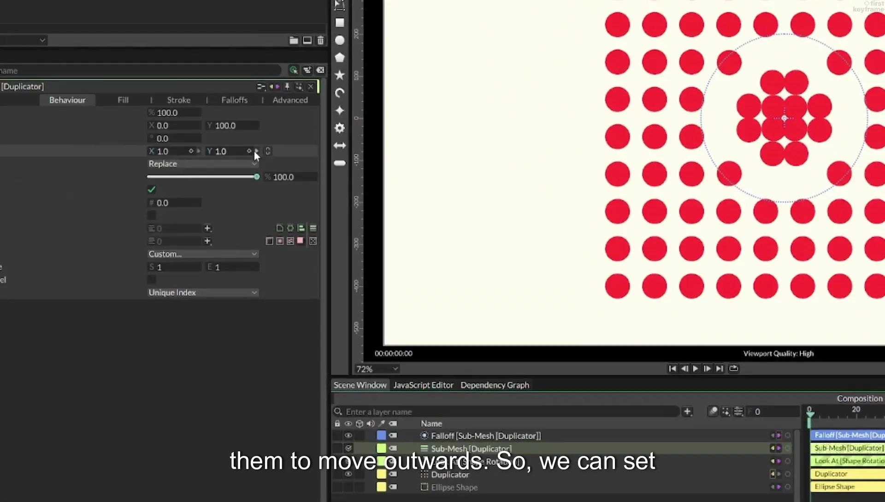Switch to the Stroke tab
Viewport: 885px width, 502px height.
pos(178,100)
